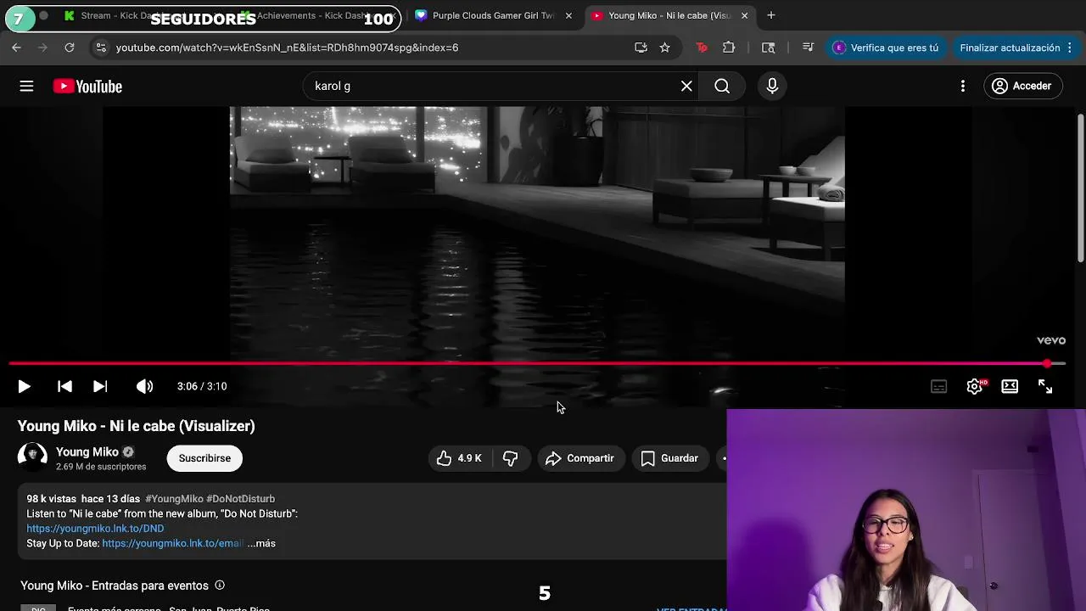Open browser extensions puzzle icon

(729, 48)
